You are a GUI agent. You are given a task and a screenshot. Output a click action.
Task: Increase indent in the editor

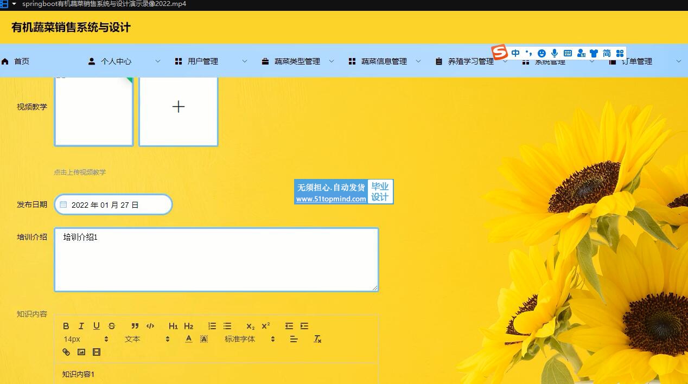point(304,326)
